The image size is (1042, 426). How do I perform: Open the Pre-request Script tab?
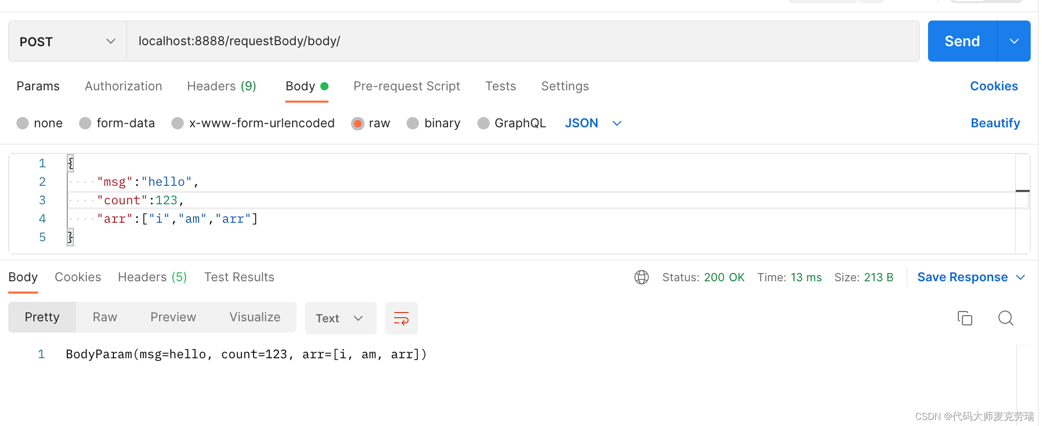[407, 86]
